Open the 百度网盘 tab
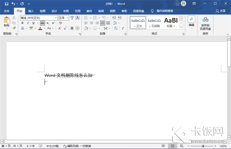This screenshot has width=231, height=149. (x=139, y=11)
